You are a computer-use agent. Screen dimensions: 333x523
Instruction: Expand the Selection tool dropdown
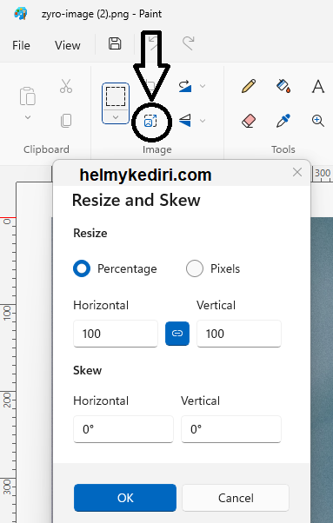[116, 117]
